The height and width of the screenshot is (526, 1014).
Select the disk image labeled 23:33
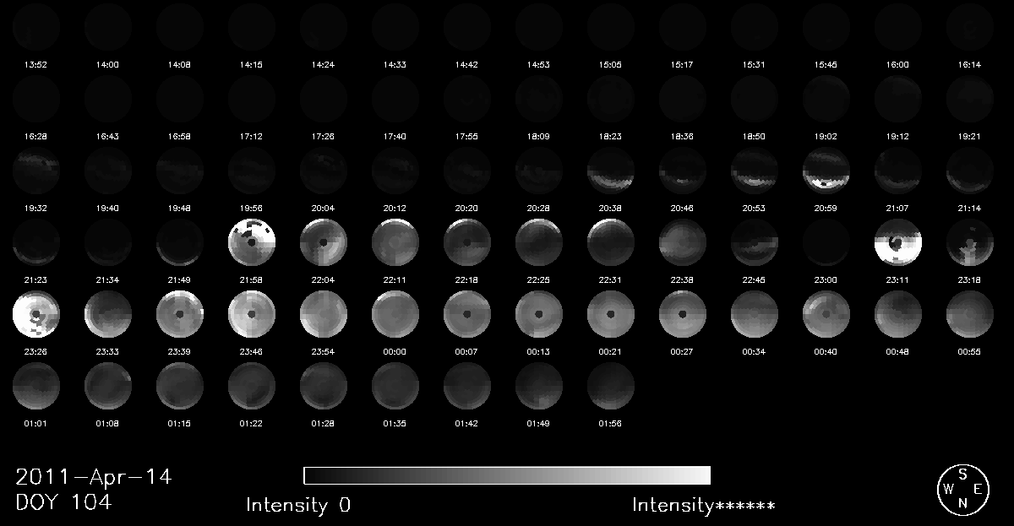108,314
